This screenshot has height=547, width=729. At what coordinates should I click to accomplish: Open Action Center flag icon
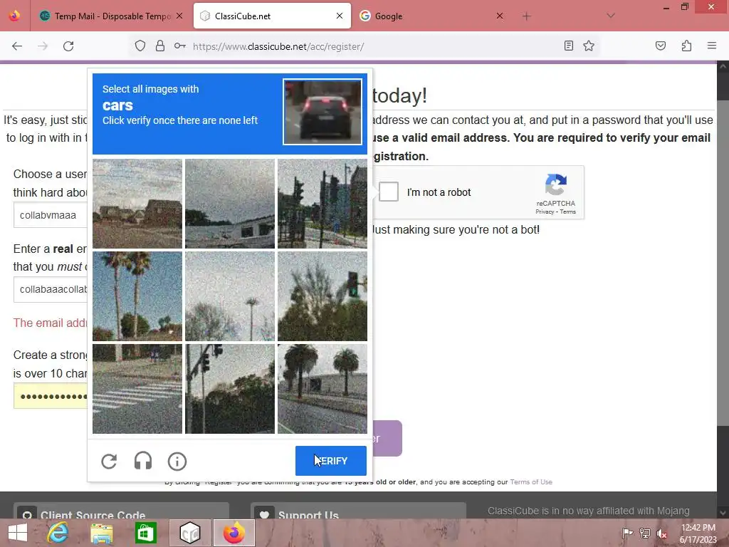[x=627, y=533]
